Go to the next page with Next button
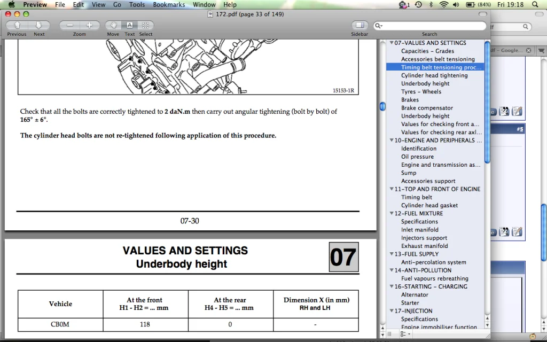547x342 pixels. click(38, 25)
